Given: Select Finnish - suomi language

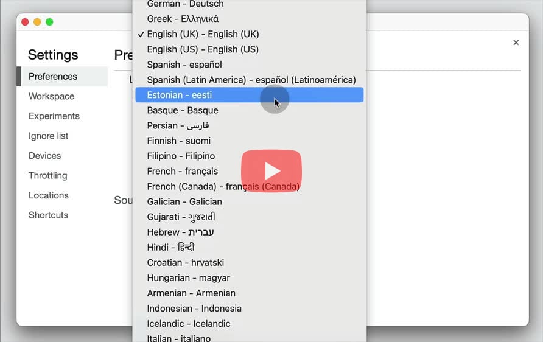Looking at the screenshot, I should [x=250, y=141].
